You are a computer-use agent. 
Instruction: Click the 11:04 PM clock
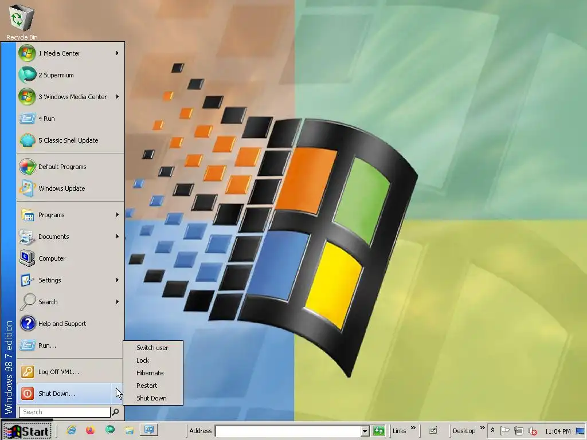point(557,431)
